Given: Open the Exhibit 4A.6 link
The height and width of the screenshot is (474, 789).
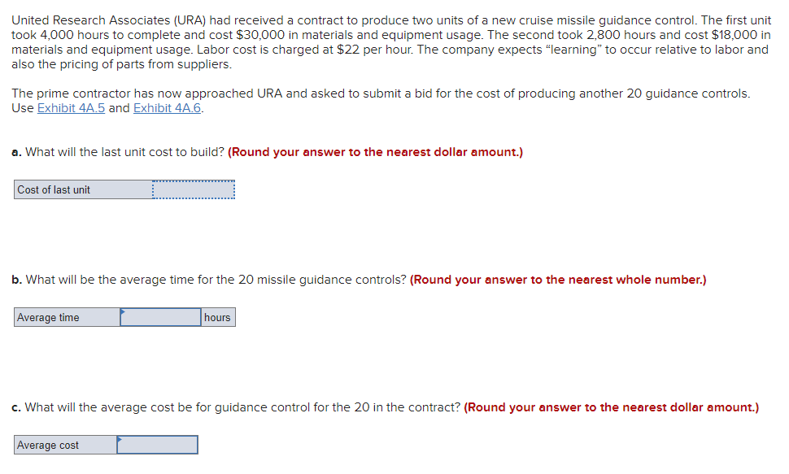Looking at the screenshot, I should pyautogui.click(x=167, y=108).
